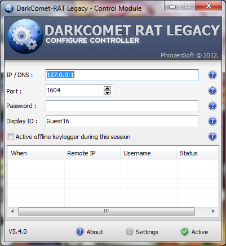Viewport: 226px width, 246px height.
Task: Click the help icon next to Port
Action: click(212, 91)
